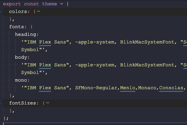Click the 'Monaco' font name
Viewport: 187px width, 125px height.
pos(147,88)
